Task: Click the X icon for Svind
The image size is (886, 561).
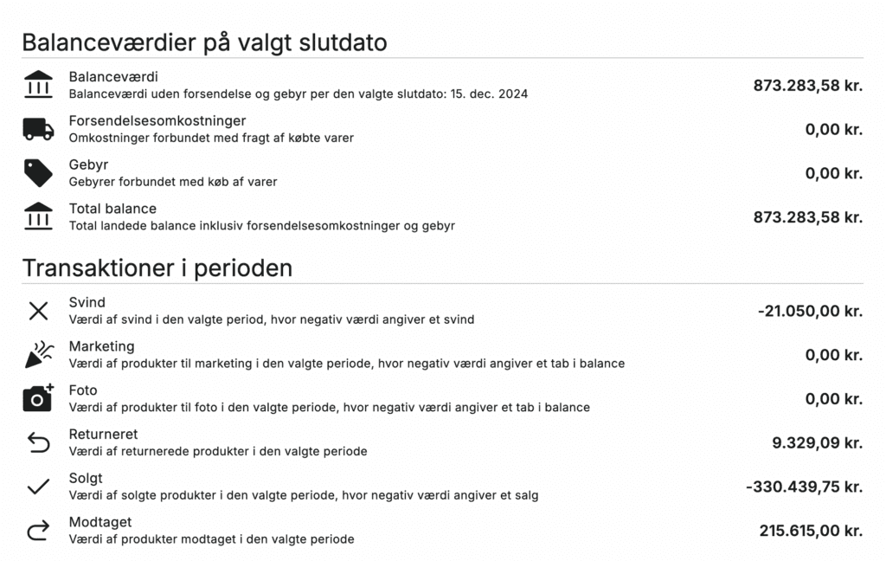Action: pos(38,311)
